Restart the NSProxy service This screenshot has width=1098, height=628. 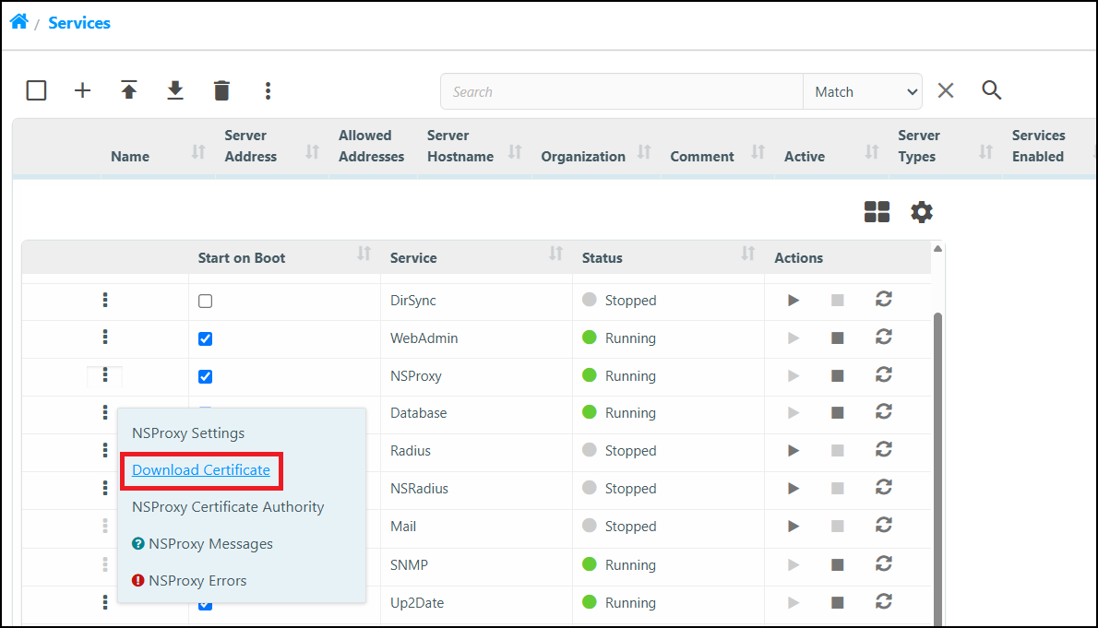tap(884, 375)
